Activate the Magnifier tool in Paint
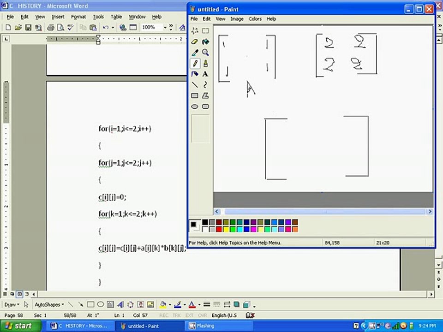Image resolution: width=443 pixels, height=332 pixels. [x=205, y=52]
